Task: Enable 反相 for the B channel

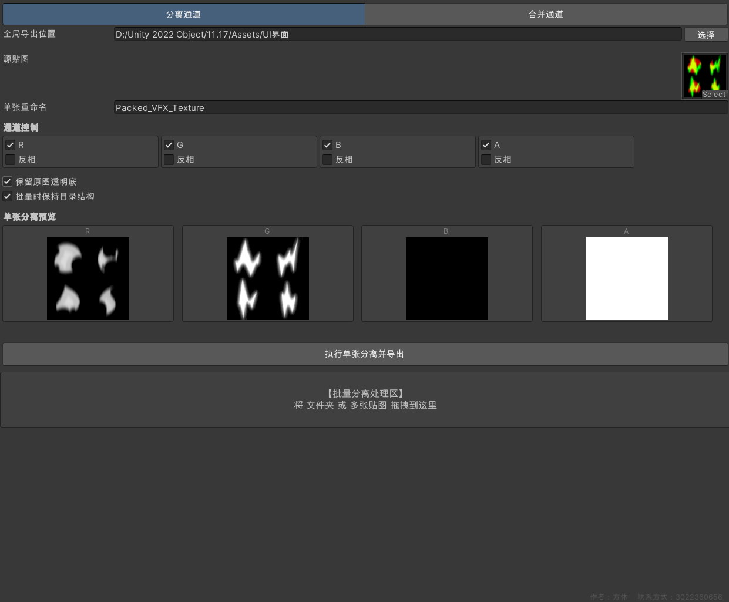Action: pos(328,159)
